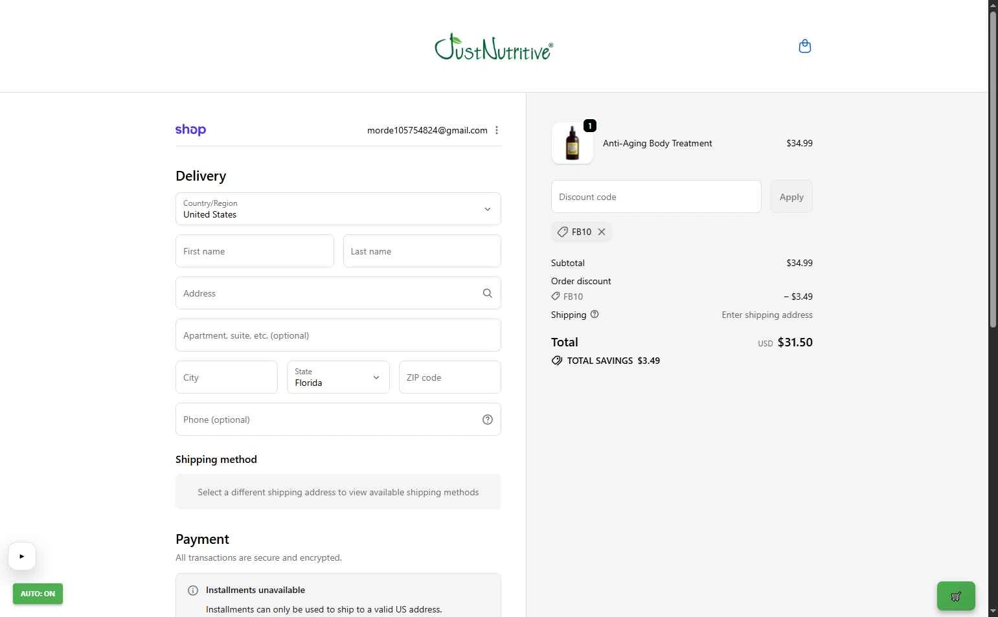Click the TOTAL SAVINGS $3.49 text

click(x=613, y=361)
